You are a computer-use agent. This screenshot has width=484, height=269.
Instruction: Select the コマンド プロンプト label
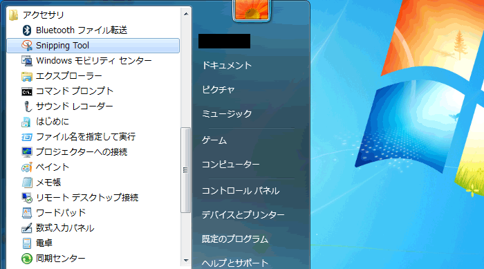coord(75,91)
